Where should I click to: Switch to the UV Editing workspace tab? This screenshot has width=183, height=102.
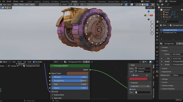pos(55,2)
